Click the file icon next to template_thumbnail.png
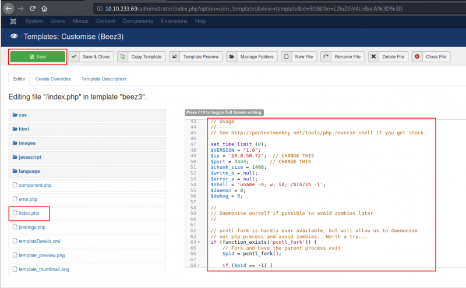The height and width of the screenshot is (288, 466). (15, 269)
